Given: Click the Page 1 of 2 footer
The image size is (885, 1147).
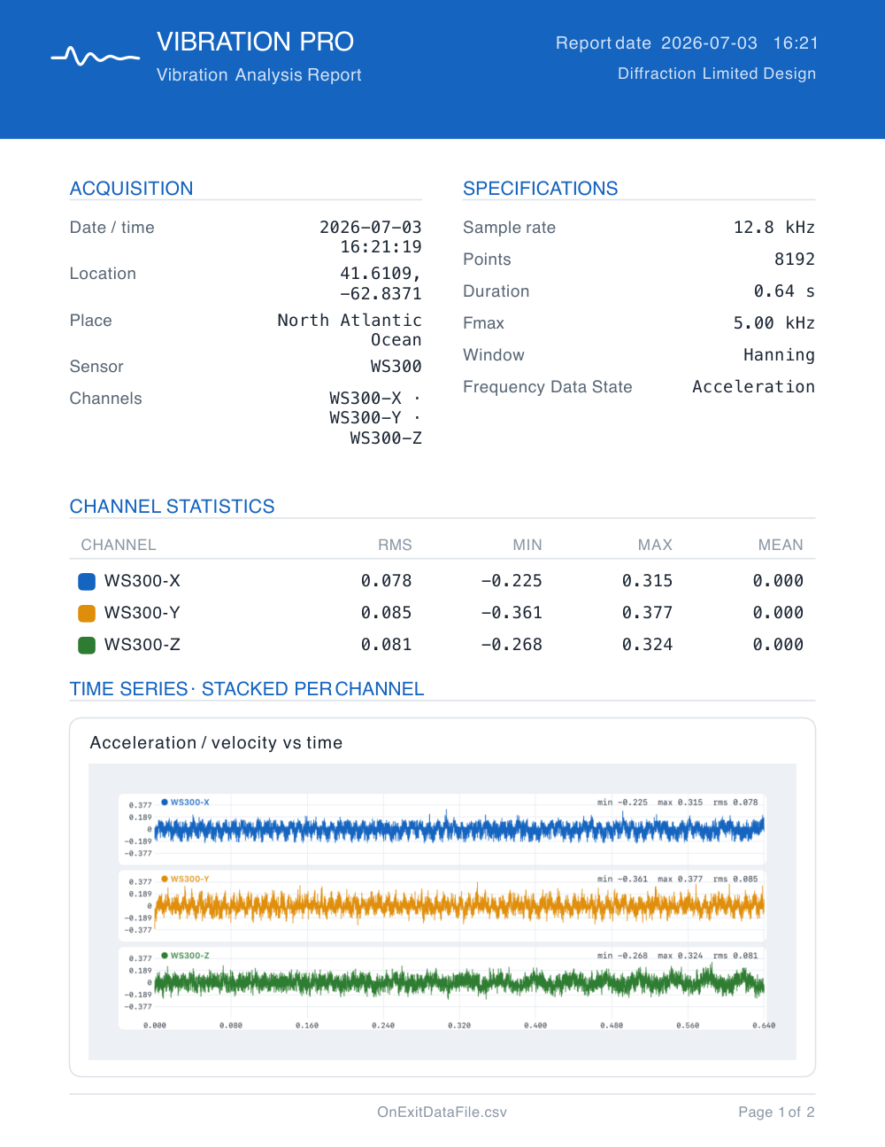Looking at the screenshot, I should [x=776, y=1112].
